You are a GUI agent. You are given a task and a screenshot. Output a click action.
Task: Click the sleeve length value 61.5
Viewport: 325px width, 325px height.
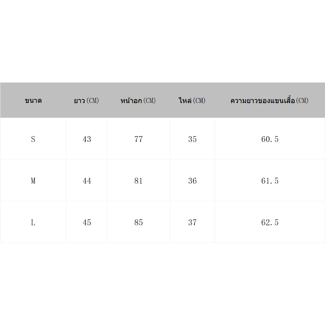270,181
